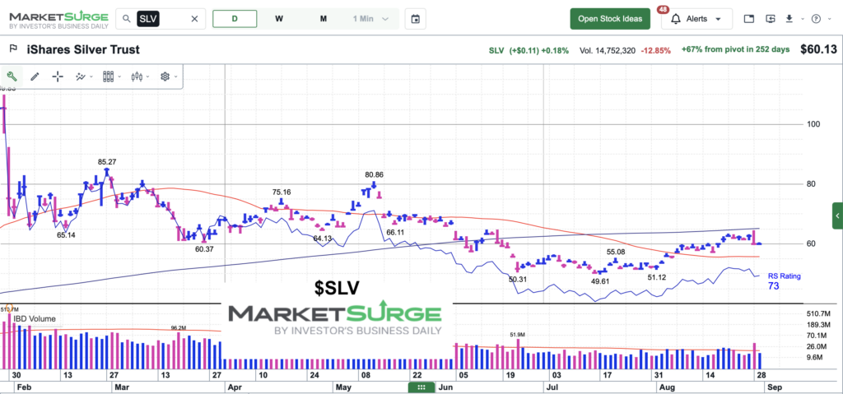The width and height of the screenshot is (843, 394).
Task: Click the iShares Silver Trust title
Action: (83, 49)
